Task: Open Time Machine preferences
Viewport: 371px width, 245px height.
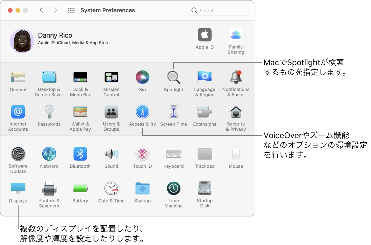Action: (x=173, y=188)
